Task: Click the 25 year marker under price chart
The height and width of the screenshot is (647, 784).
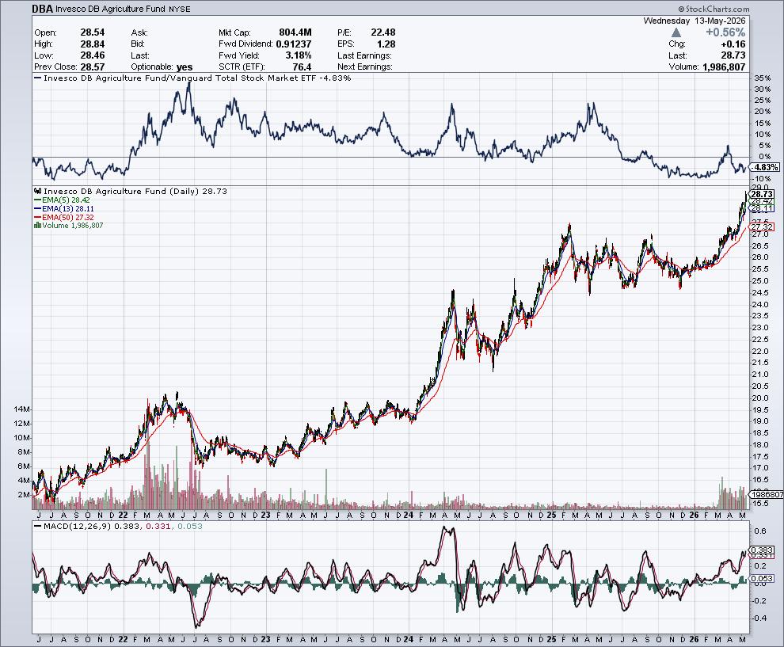Action: pyautogui.click(x=551, y=515)
